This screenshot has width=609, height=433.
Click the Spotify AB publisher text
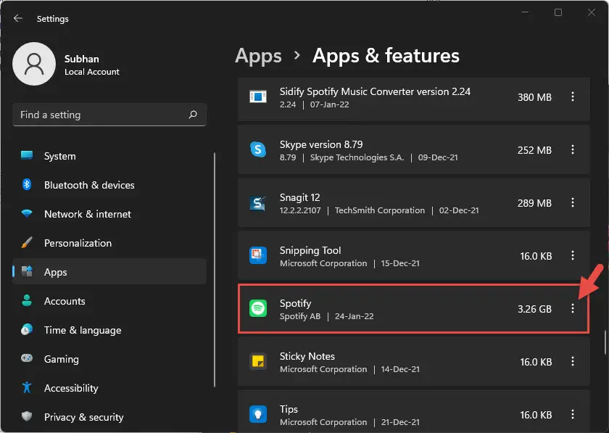(x=300, y=316)
